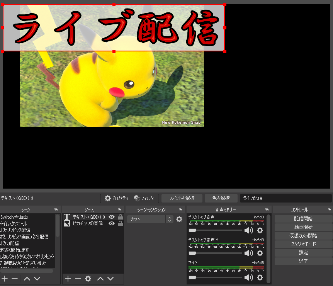Move scene up in list
Viewport: 333px width, 286px height.
click(x=27, y=279)
